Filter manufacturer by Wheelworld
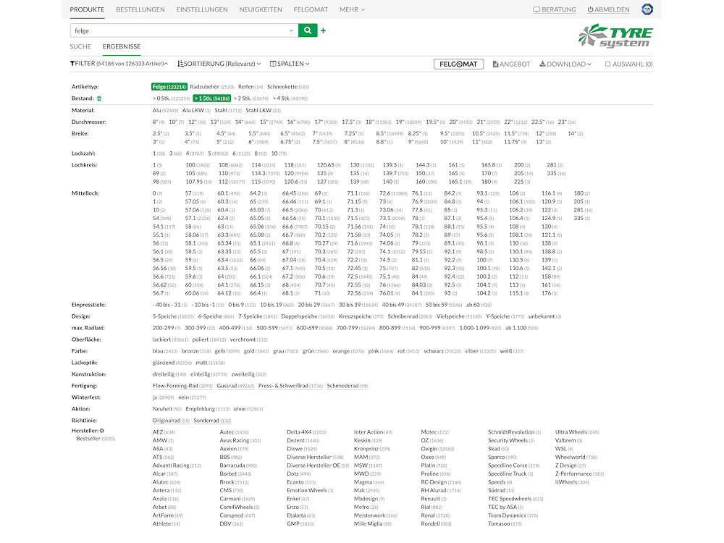The width and height of the screenshot is (724, 543). pyautogui.click(x=576, y=457)
